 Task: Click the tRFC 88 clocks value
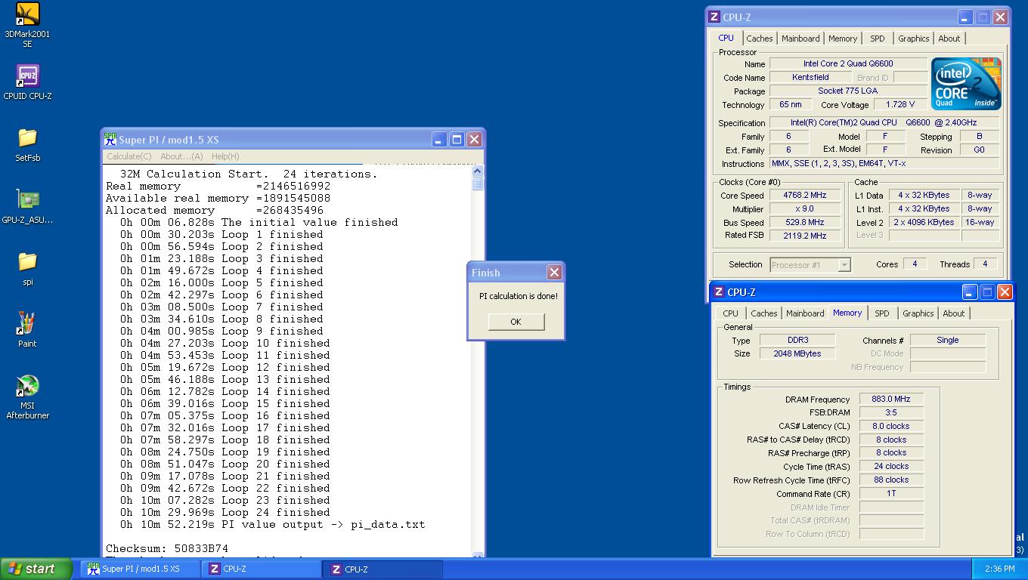[x=891, y=480]
